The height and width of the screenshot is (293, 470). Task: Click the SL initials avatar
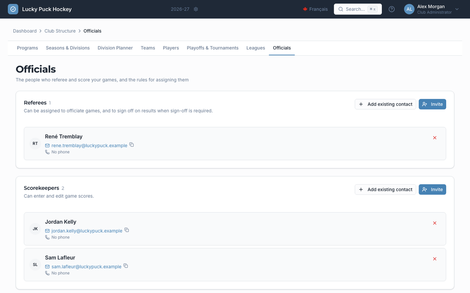35,265
